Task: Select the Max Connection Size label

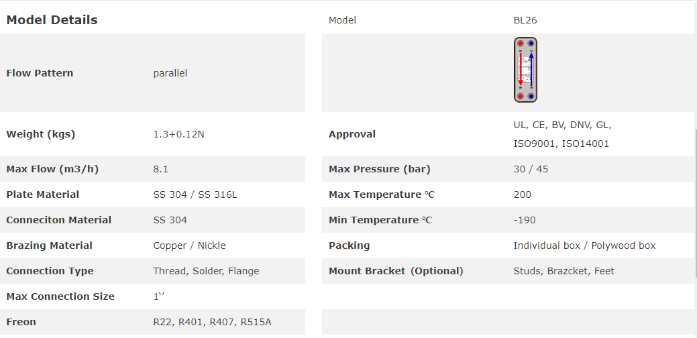Action: point(60,296)
